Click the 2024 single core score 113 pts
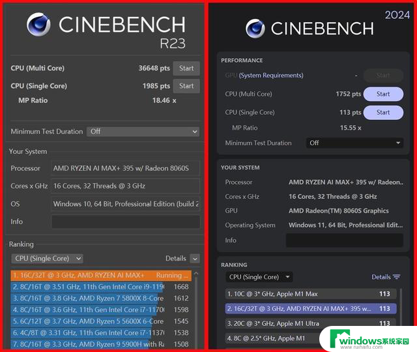 [x=351, y=112]
